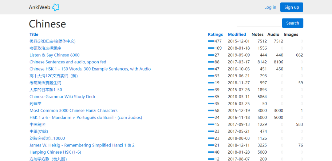The height and width of the screenshot is (161, 332).
Task: Open the 极品GRE红宝书(简体中文) deck
Action: coord(53,41)
